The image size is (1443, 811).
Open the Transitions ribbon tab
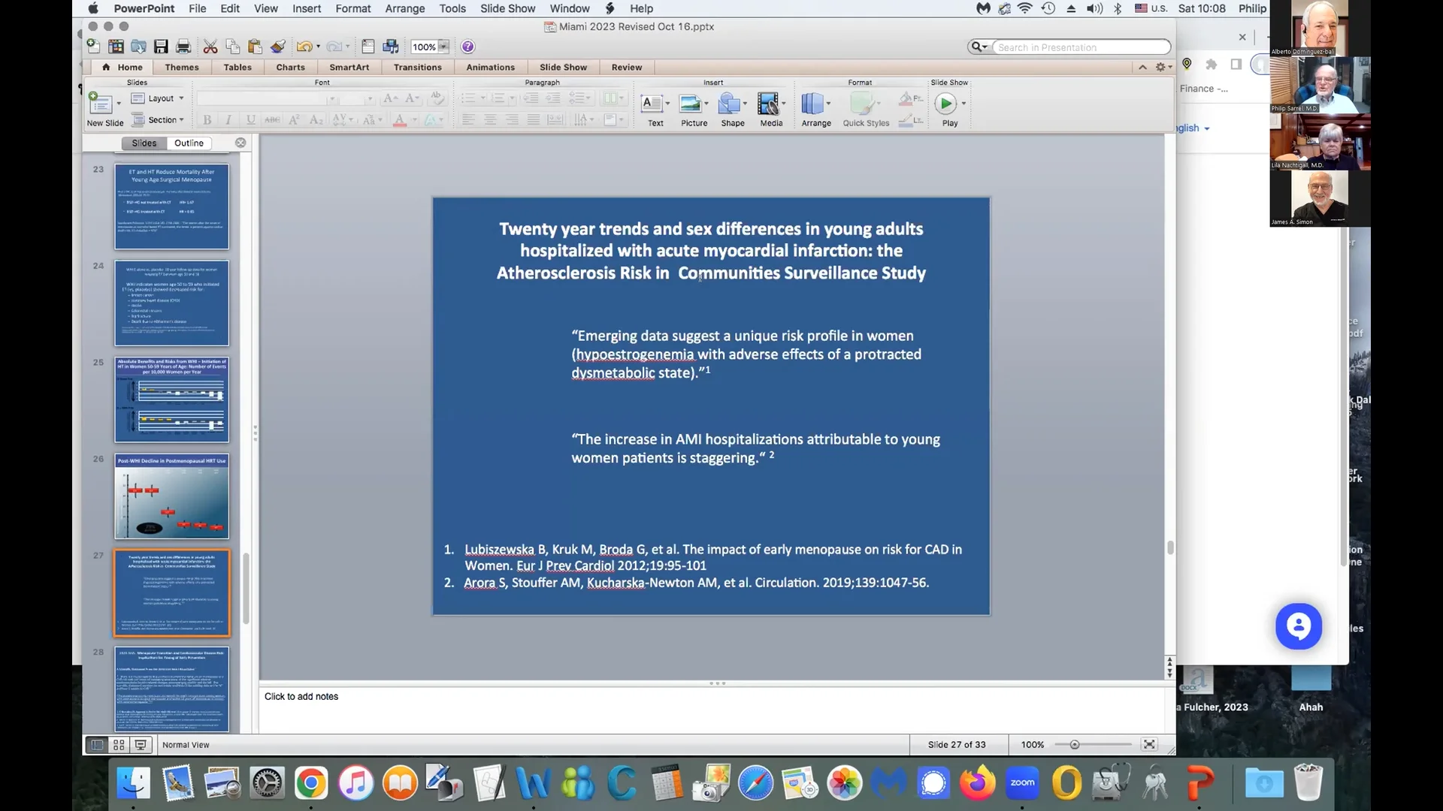click(418, 67)
